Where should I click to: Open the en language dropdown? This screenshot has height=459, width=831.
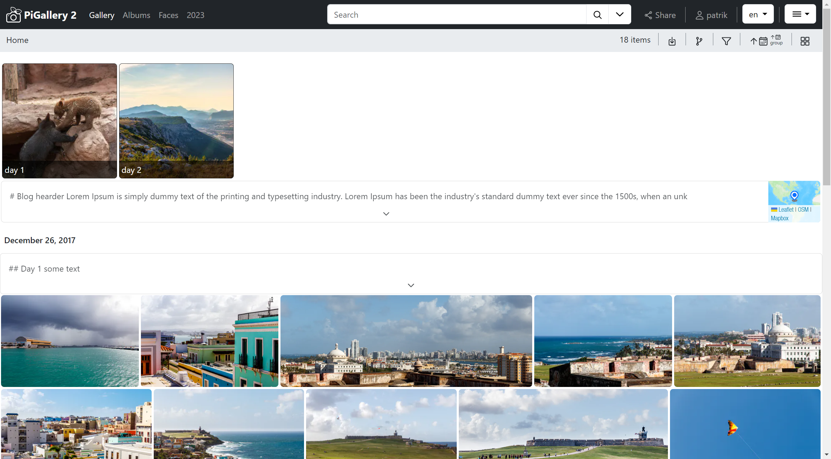click(x=758, y=14)
